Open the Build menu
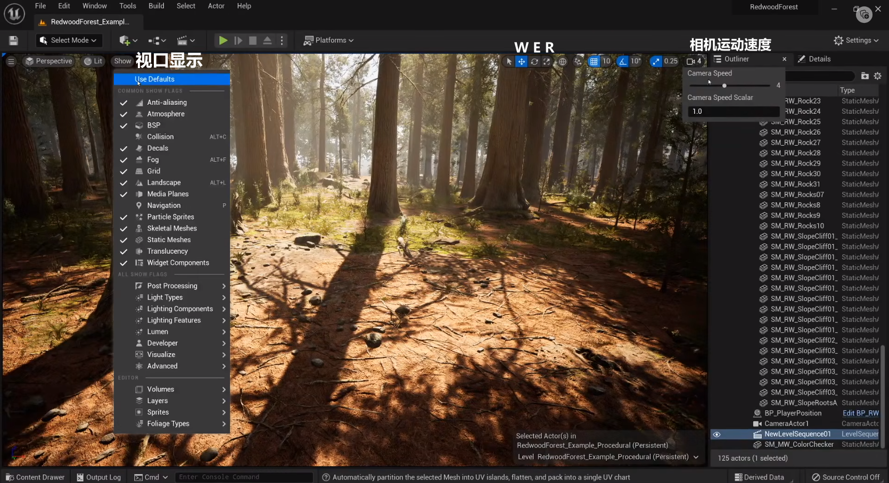 click(x=157, y=6)
